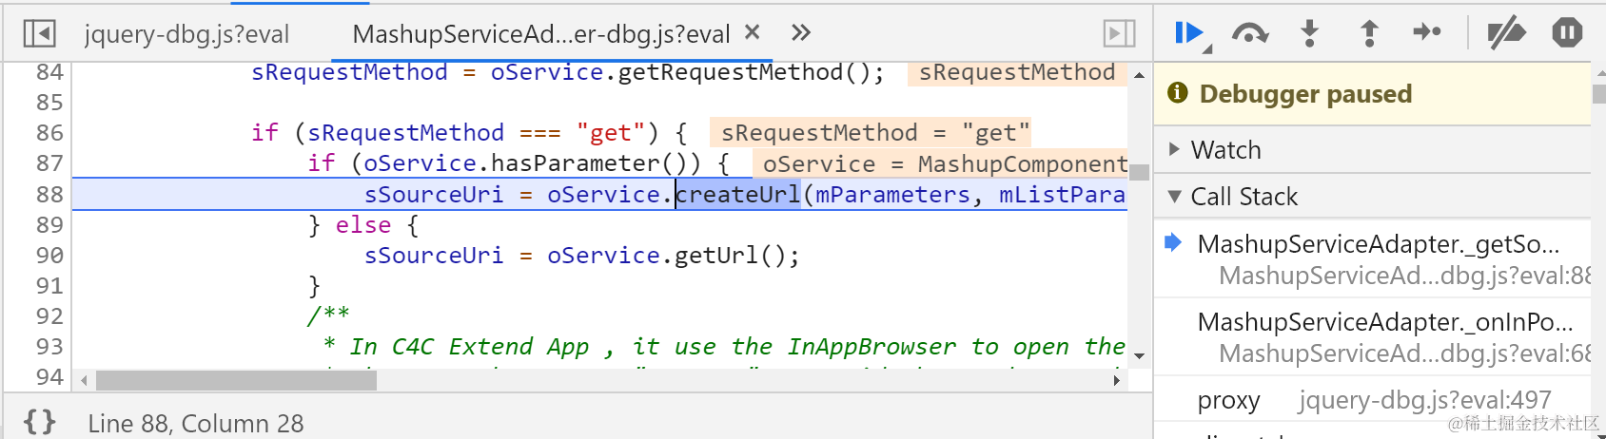
Task: Set breakpoint on line 84 gutter
Action: click(49, 72)
